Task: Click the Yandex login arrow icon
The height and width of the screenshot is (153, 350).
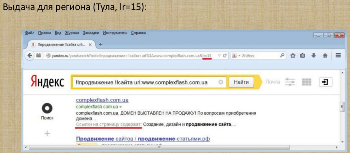Action: coord(326,82)
